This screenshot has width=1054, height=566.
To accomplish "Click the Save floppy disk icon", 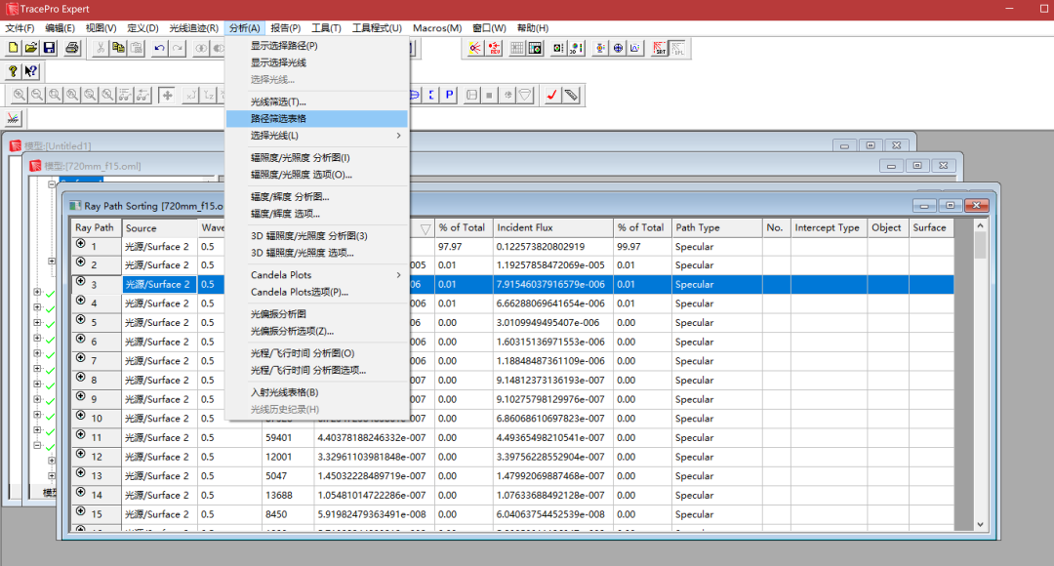I will [x=49, y=48].
